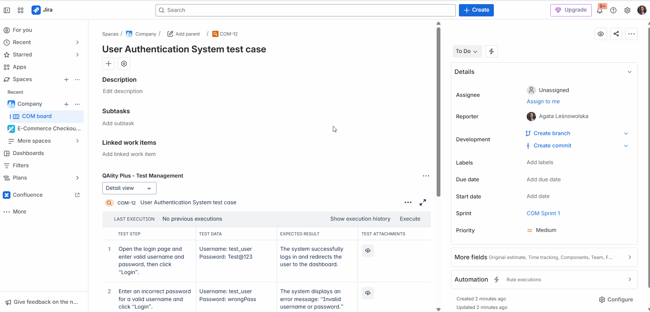
Task: Open the user profile avatar menu
Action: (x=642, y=10)
